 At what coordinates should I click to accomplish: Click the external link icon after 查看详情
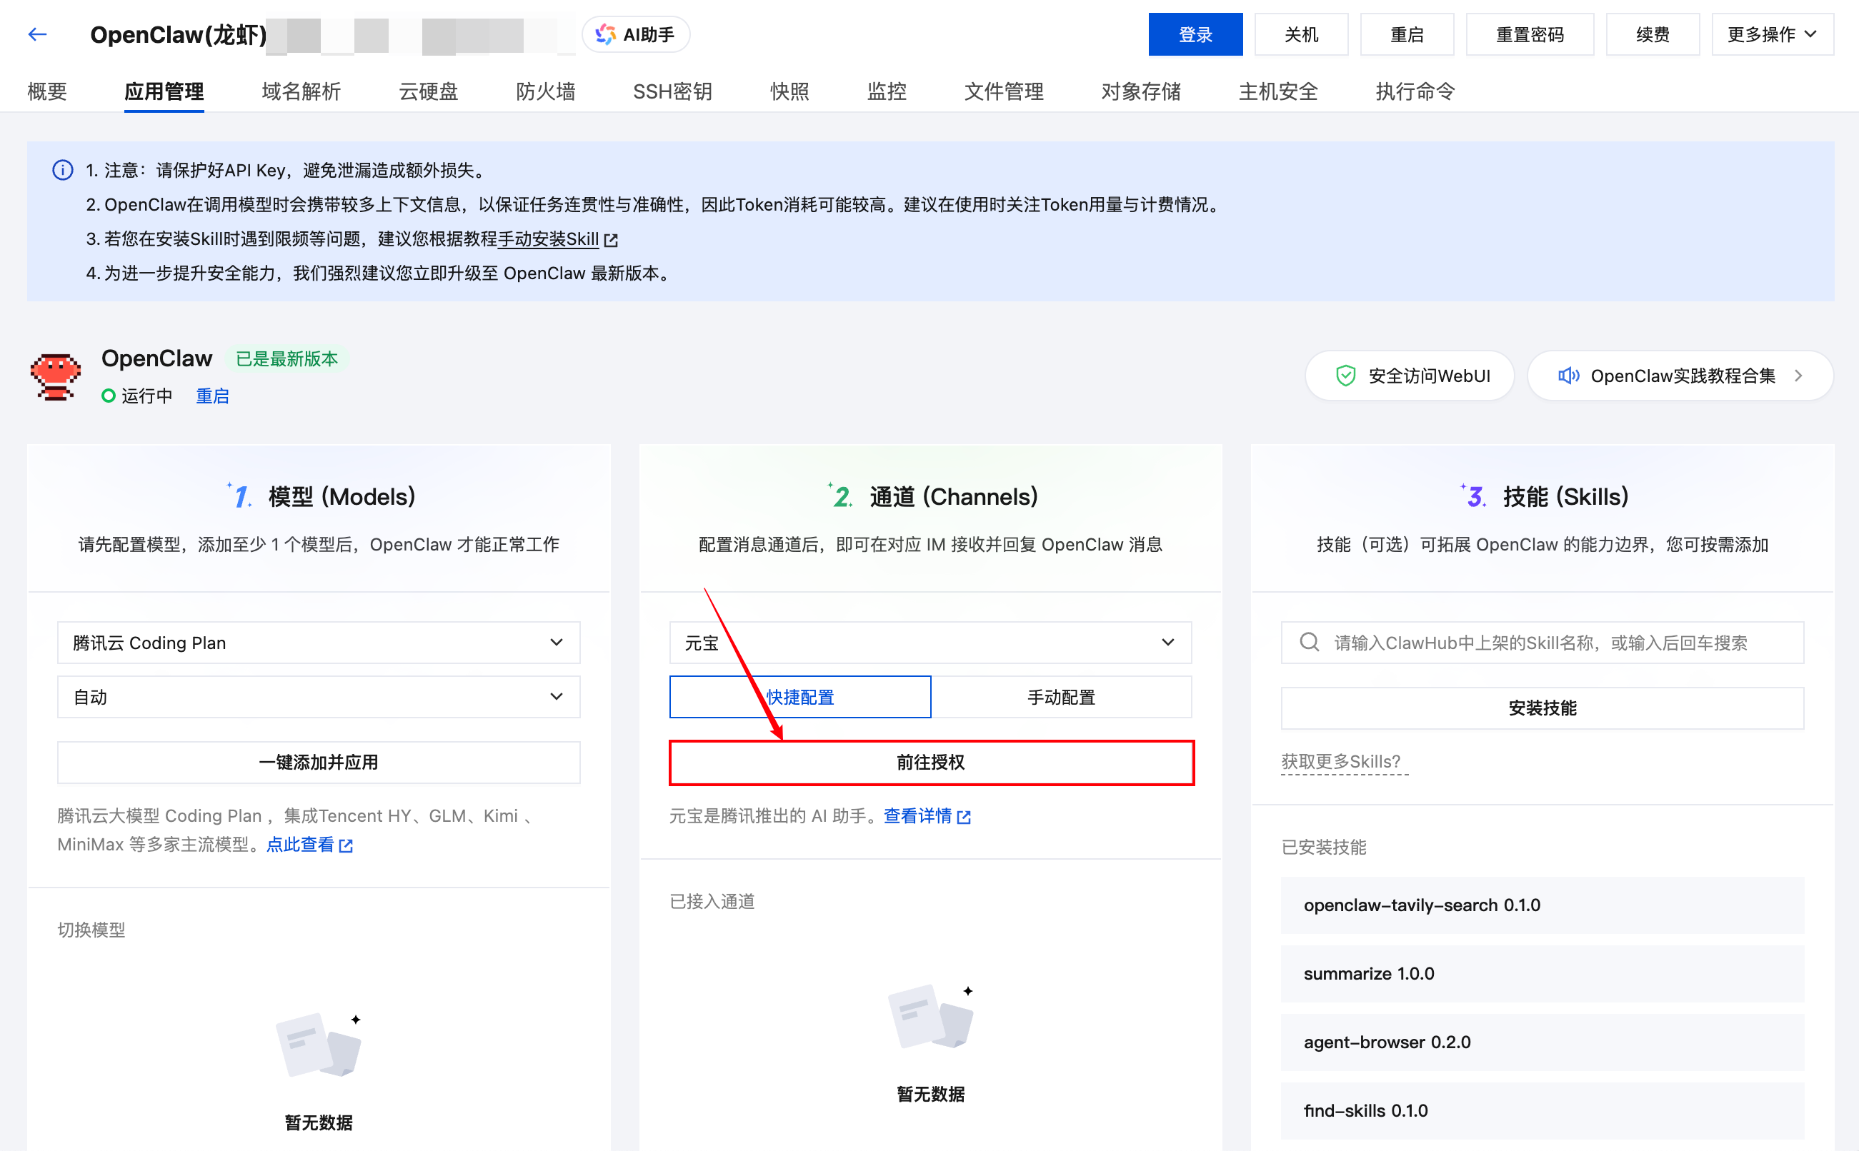pyautogui.click(x=966, y=816)
